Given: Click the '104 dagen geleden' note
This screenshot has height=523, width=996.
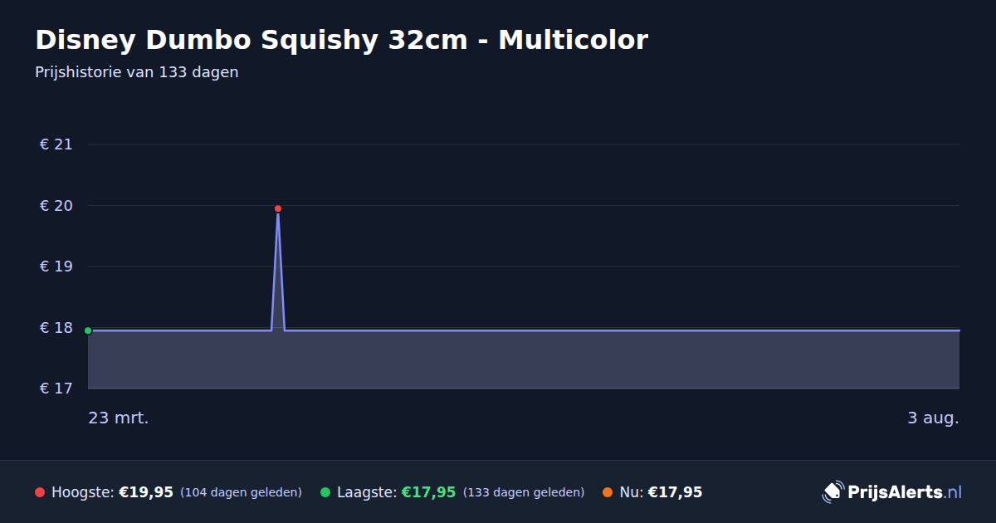Looking at the screenshot, I should click(x=241, y=492).
